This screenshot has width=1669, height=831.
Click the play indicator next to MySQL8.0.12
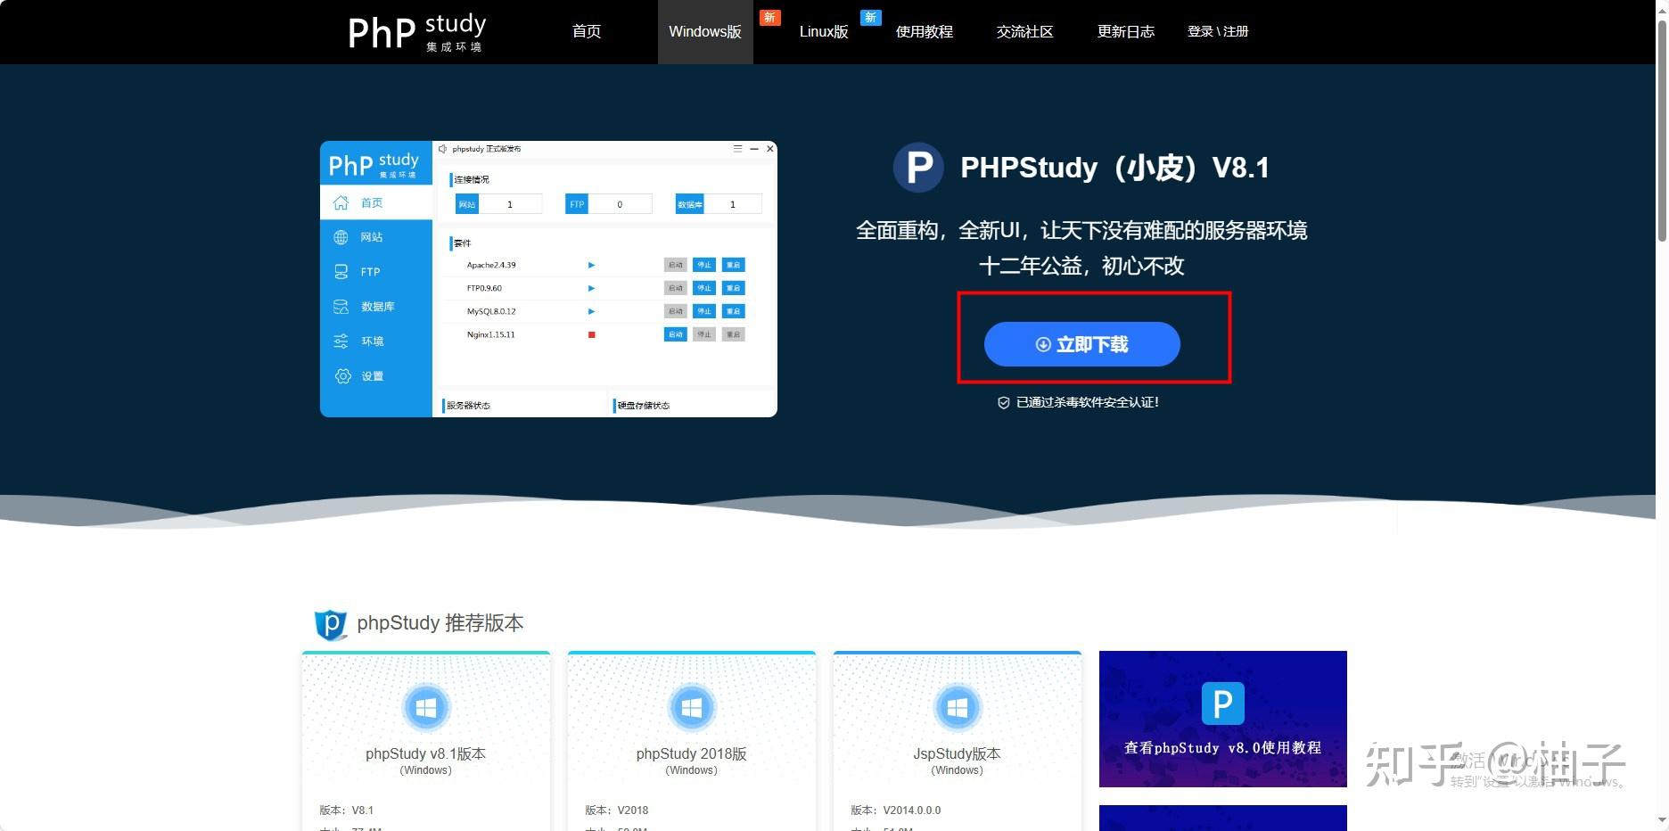590,311
